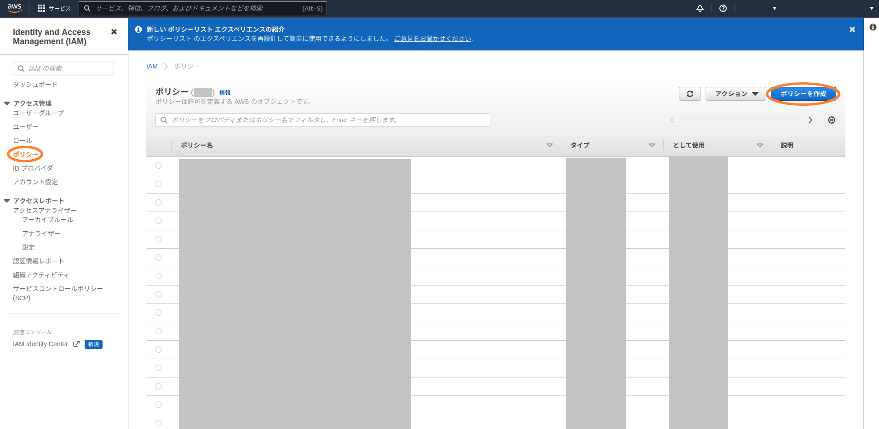Close the IAM sidebar with X icon
This screenshot has width=879, height=429.
click(114, 32)
